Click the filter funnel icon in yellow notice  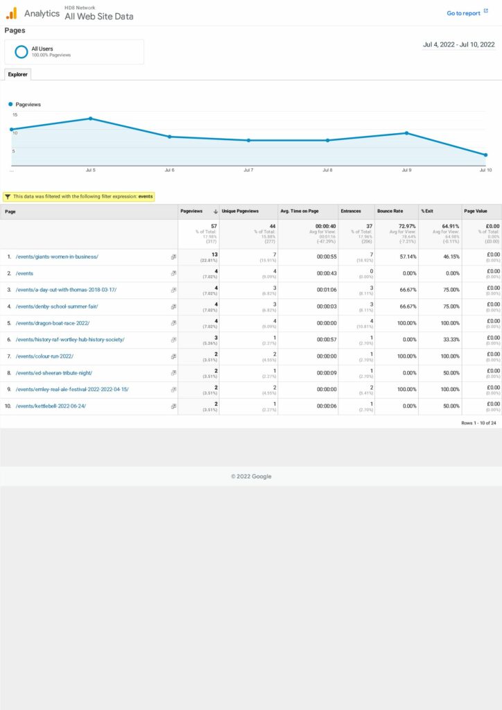click(8, 197)
